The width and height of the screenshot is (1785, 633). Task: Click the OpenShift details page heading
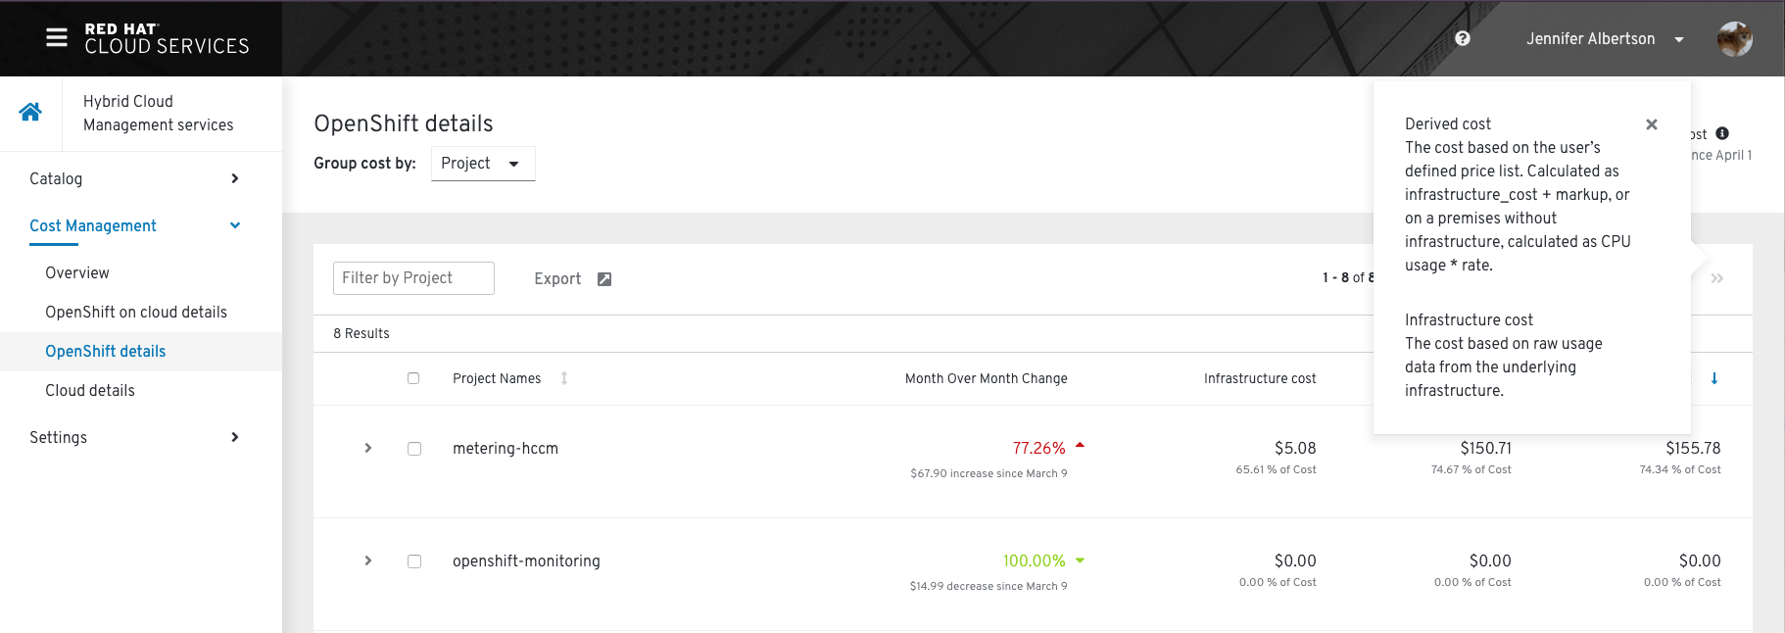(x=404, y=123)
